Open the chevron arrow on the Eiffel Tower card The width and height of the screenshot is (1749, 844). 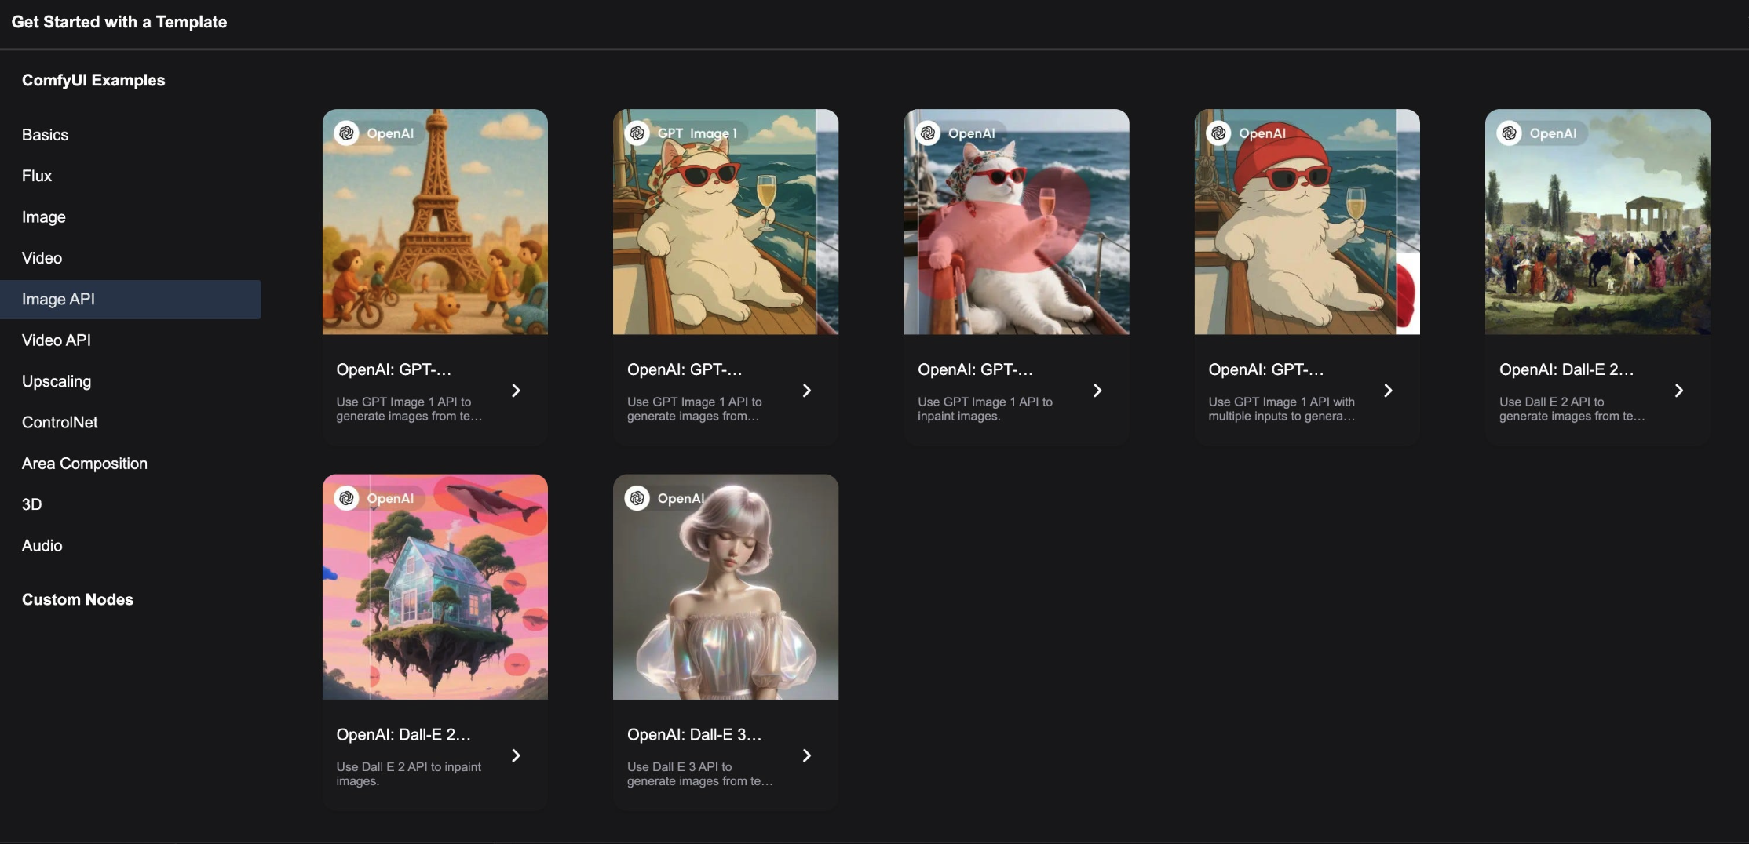(x=516, y=391)
